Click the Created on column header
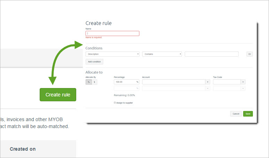Viewport: 269px width, 158px height. [23, 149]
